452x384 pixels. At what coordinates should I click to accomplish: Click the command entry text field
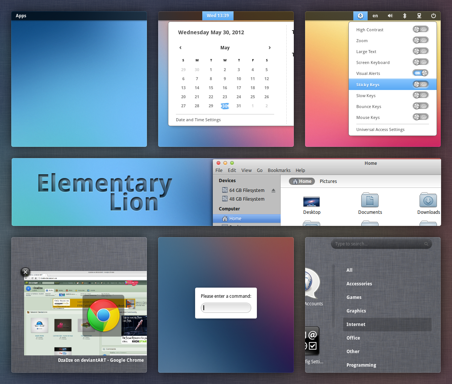(x=226, y=308)
